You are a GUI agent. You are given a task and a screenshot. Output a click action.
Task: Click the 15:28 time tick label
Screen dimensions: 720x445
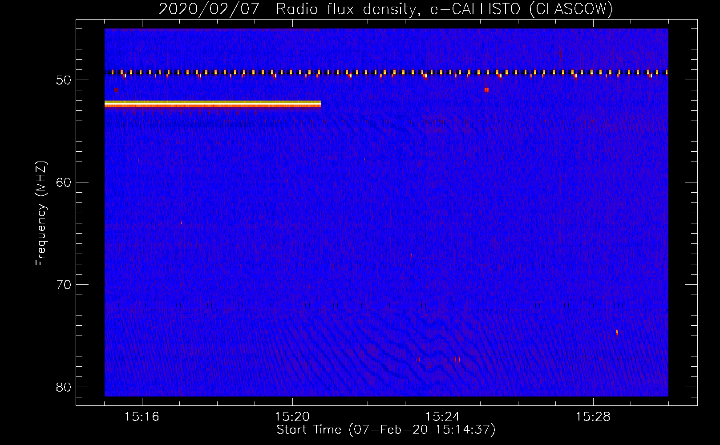pos(593,417)
